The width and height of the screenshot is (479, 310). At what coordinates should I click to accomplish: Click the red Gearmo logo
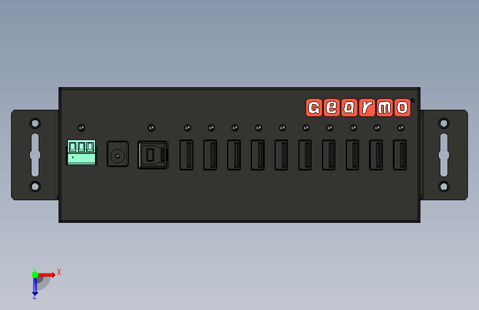359,108
